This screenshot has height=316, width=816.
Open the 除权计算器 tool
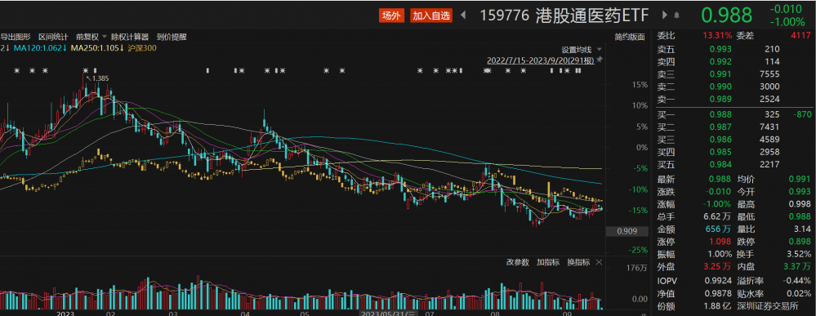(130, 37)
